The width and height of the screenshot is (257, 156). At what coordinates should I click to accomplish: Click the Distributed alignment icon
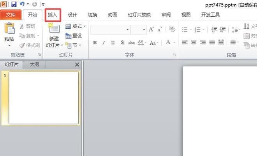(x=221, y=42)
